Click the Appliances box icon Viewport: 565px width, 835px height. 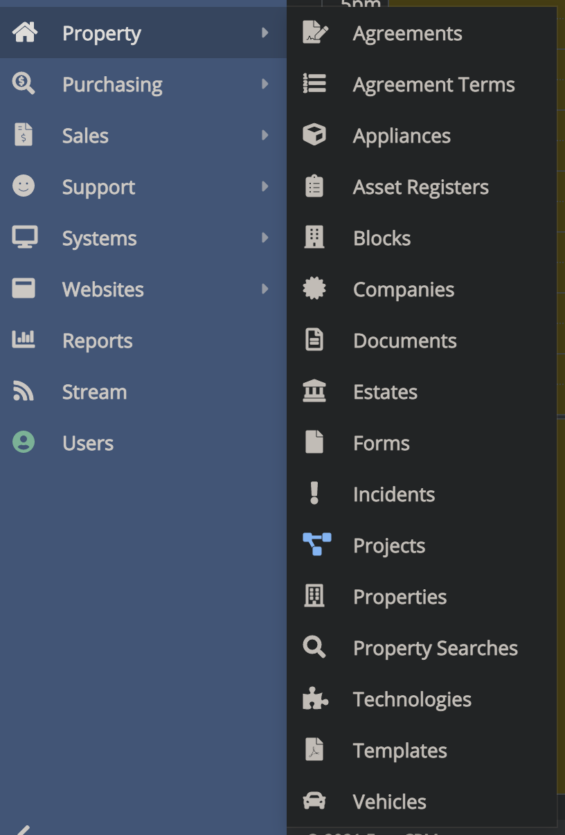click(x=314, y=135)
